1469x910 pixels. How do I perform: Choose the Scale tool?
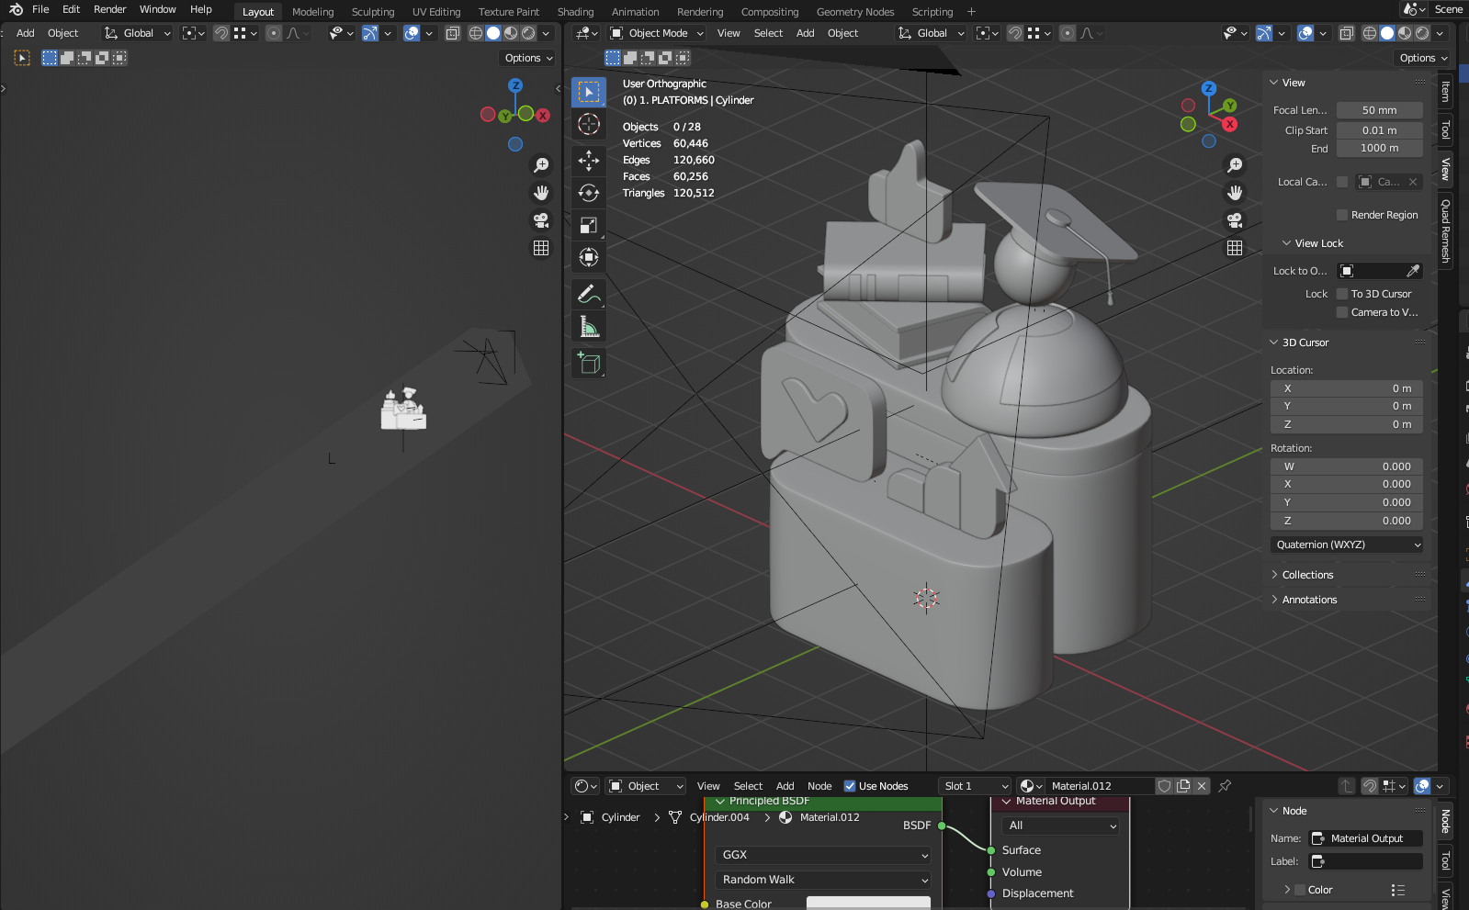point(589,225)
